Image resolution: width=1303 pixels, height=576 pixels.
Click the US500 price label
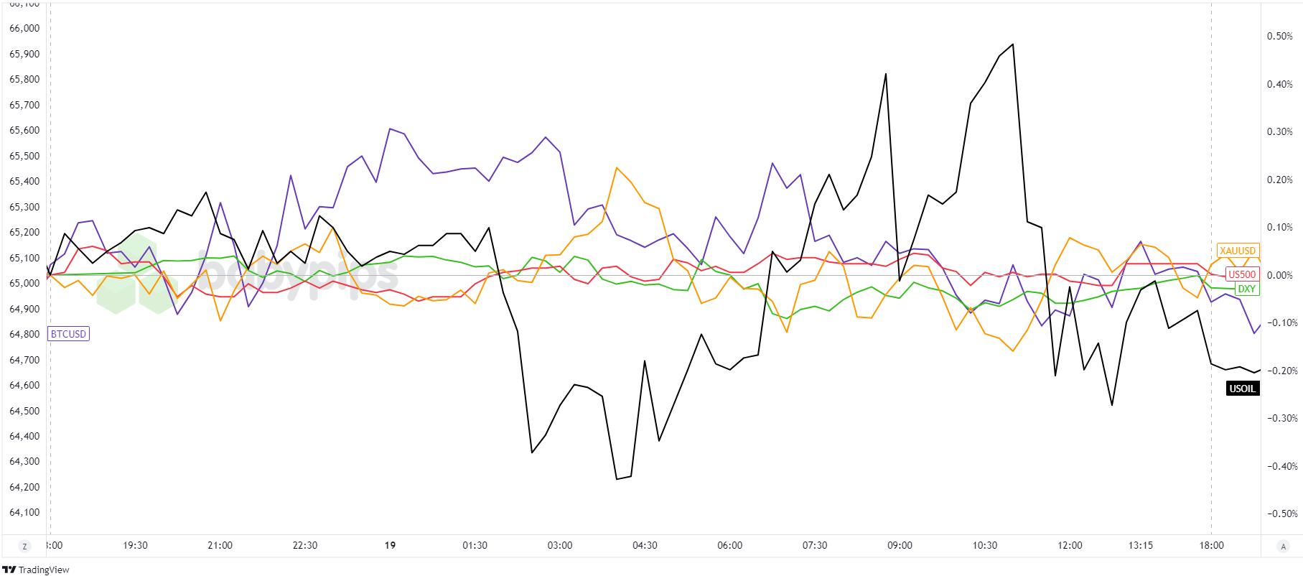point(1242,274)
